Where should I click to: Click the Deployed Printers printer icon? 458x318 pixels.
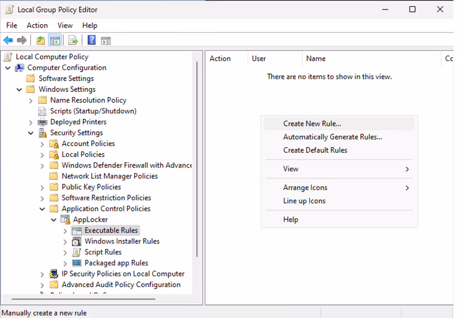[42, 122]
